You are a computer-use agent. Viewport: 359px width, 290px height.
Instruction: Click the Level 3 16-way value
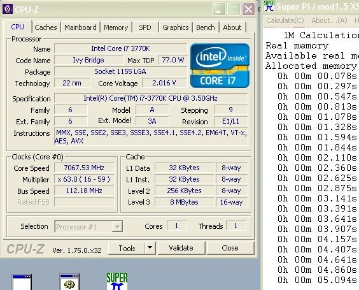(x=232, y=202)
